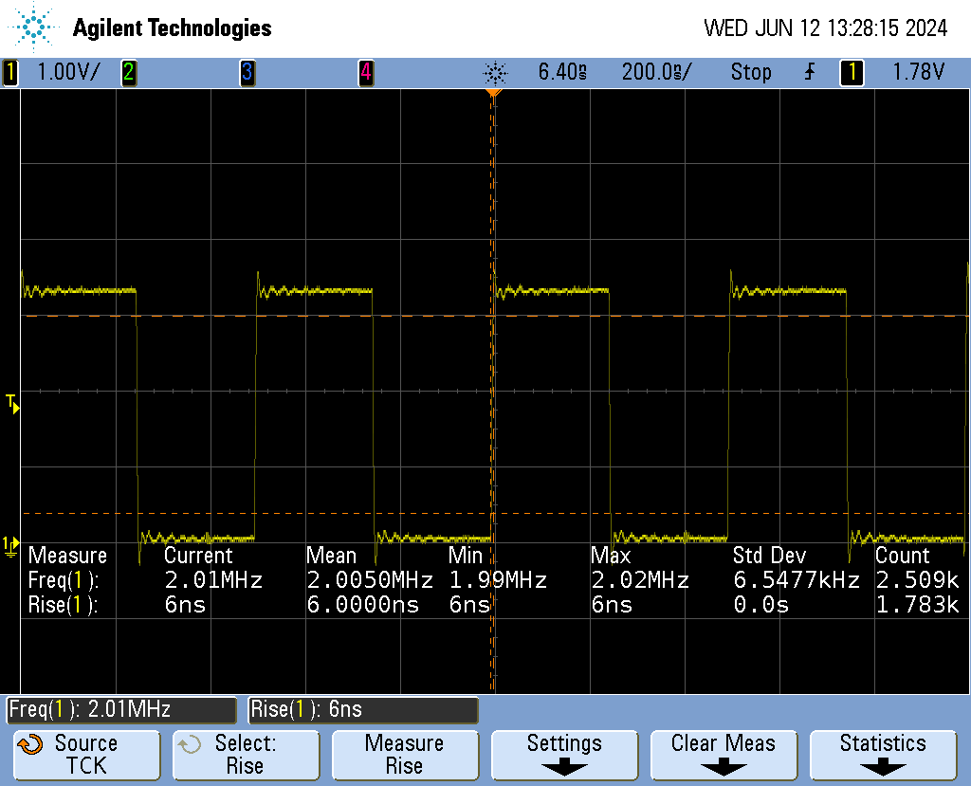Select the channel 3 blue indicator

[247, 72]
